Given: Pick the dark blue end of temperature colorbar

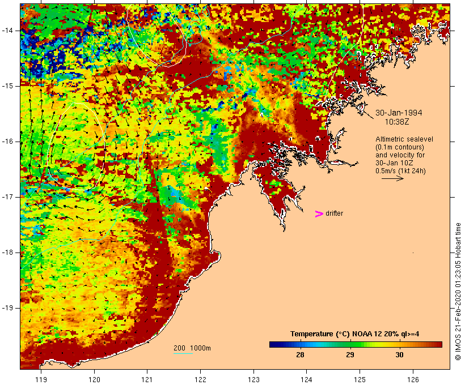Looking at the screenshot, I should [x=273, y=344].
